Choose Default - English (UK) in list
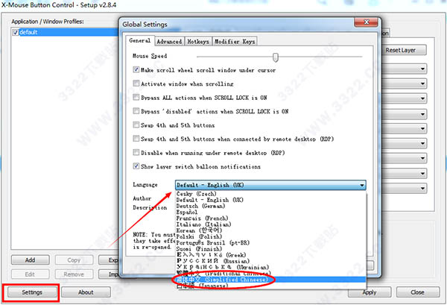The image size is (447, 305). pos(270,200)
